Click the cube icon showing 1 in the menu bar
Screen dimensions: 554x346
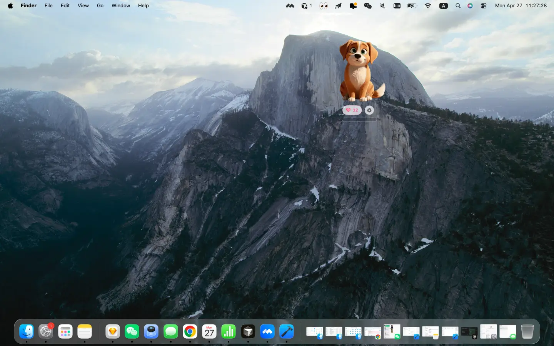[307, 6]
